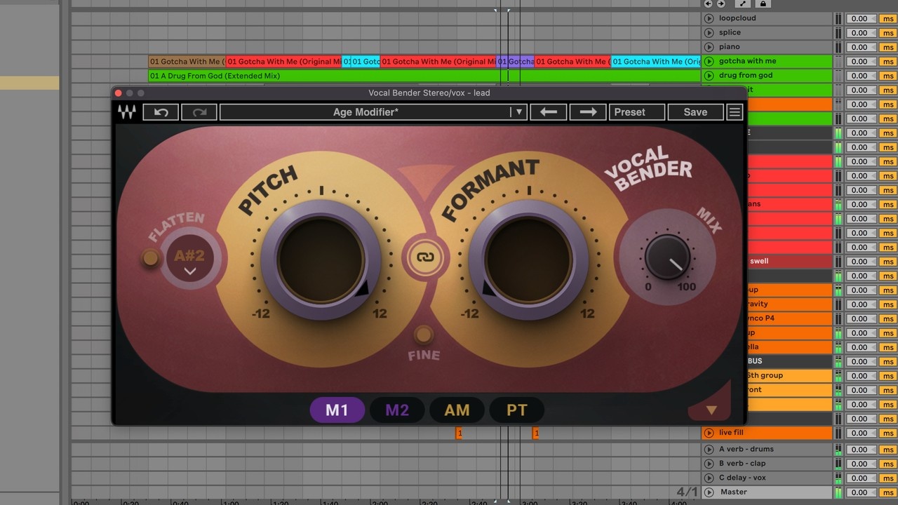Click the Pitch knob
This screenshot has height=505, width=898.
coord(321,260)
